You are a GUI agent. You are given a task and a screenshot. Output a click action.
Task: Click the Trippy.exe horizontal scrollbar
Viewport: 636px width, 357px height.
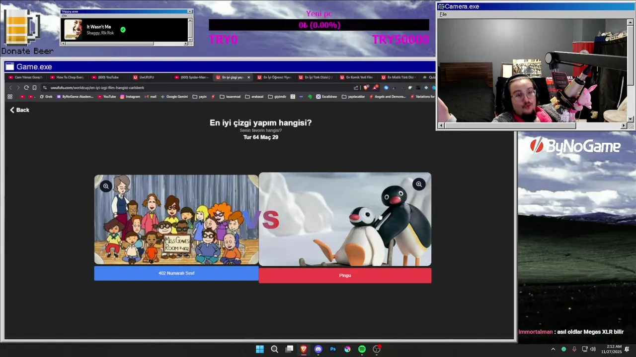[x=124, y=44]
